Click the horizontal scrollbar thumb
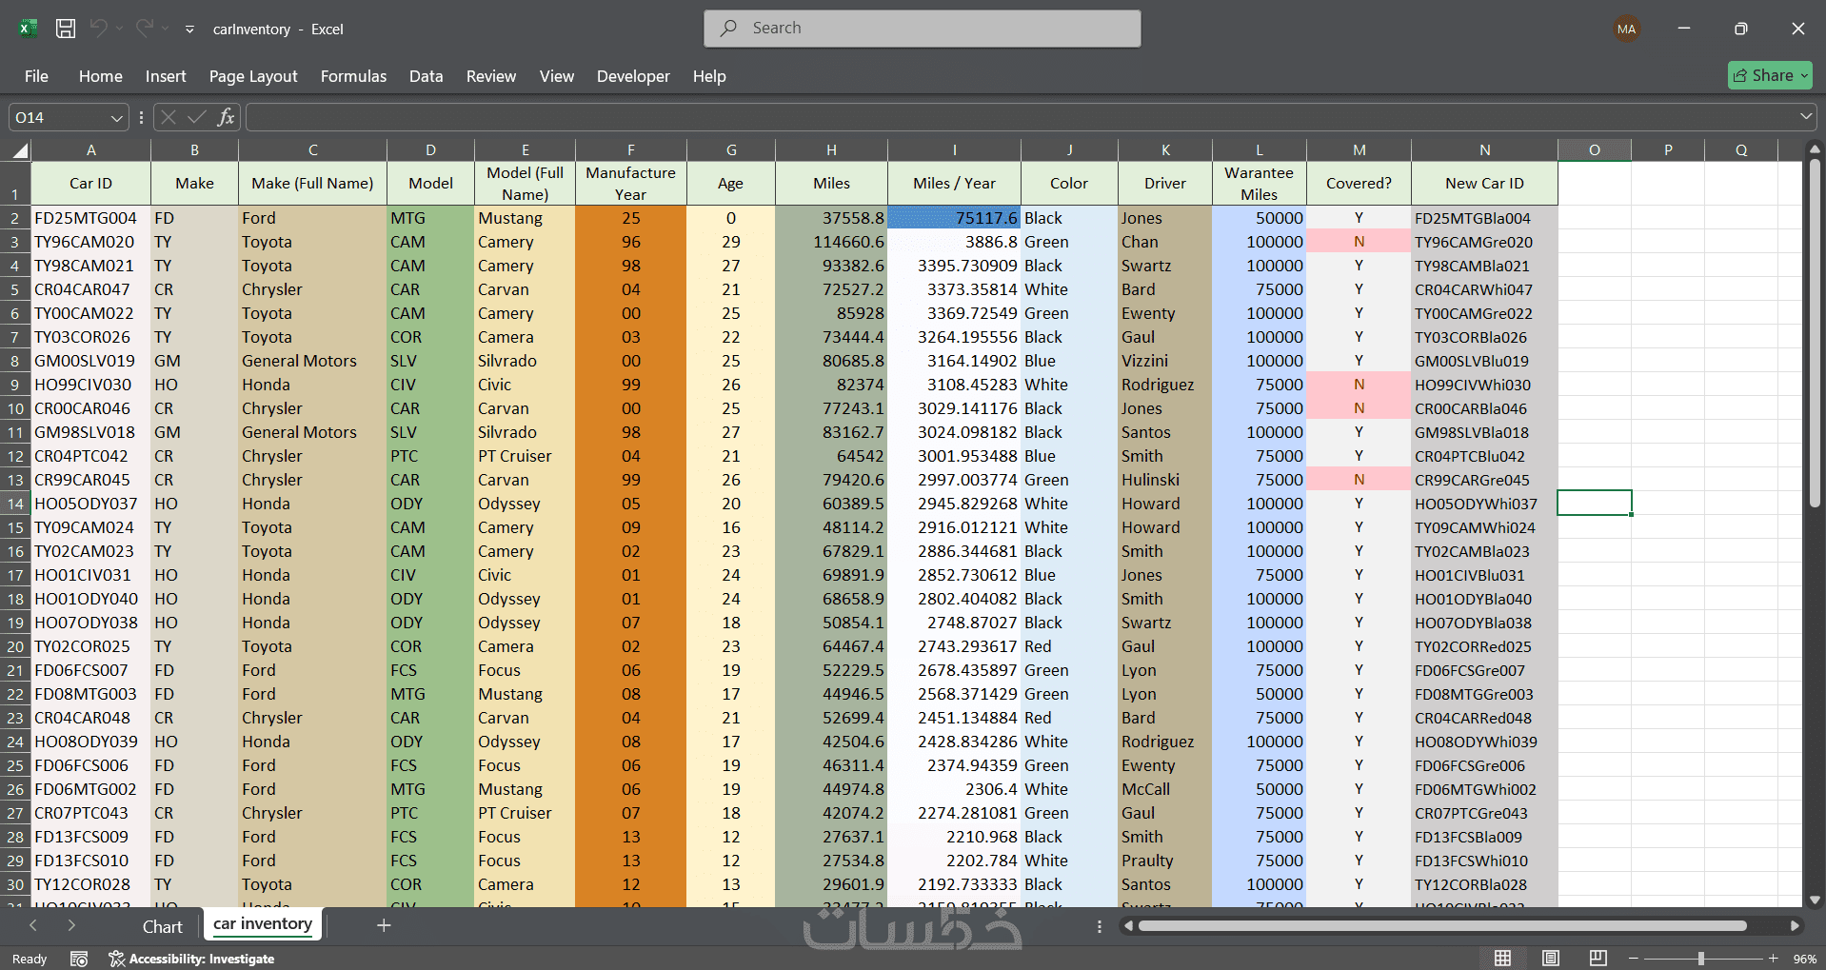Viewport: 1826px width, 970px height. pyautogui.click(x=1442, y=925)
